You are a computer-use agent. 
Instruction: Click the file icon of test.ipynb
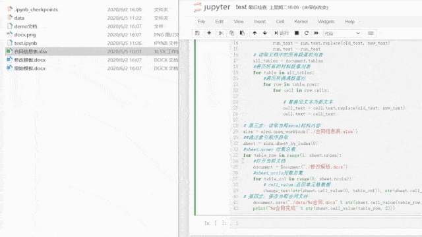[x=10, y=43]
